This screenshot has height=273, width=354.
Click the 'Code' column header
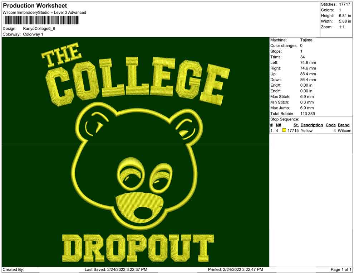coord(330,125)
